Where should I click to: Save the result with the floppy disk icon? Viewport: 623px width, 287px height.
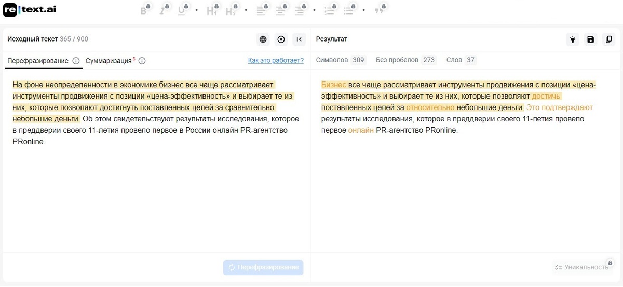[590, 39]
